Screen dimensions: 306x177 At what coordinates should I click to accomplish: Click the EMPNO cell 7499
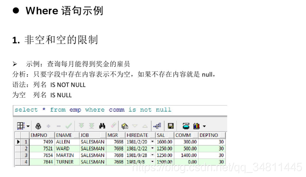[x=42, y=142]
